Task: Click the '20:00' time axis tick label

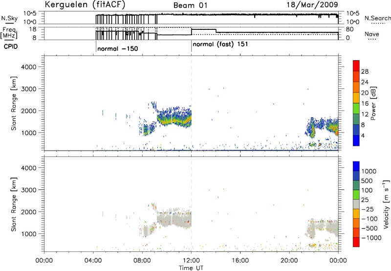Action: (289, 261)
